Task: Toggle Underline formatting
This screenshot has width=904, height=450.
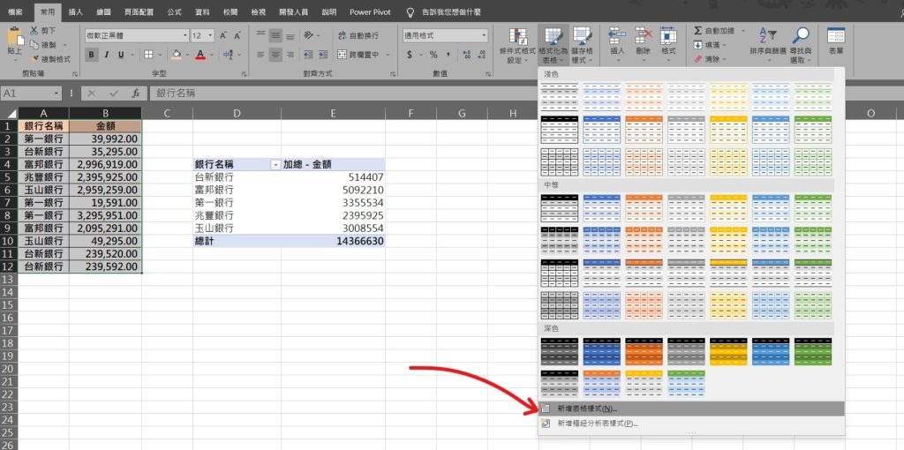Action: point(121,55)
